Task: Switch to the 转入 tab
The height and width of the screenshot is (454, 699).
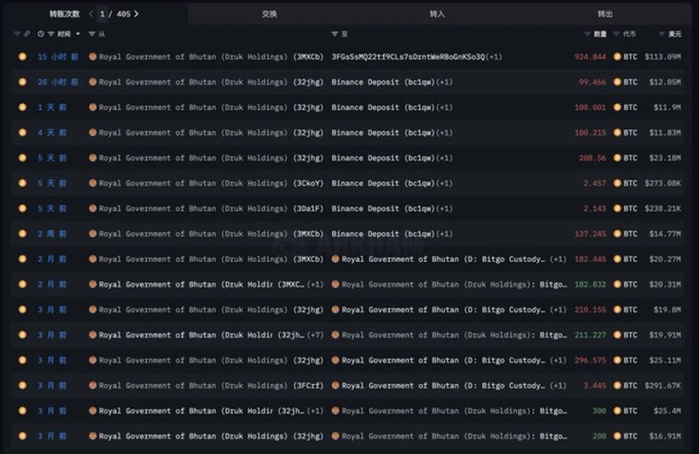Action: (x=437, y=14)
